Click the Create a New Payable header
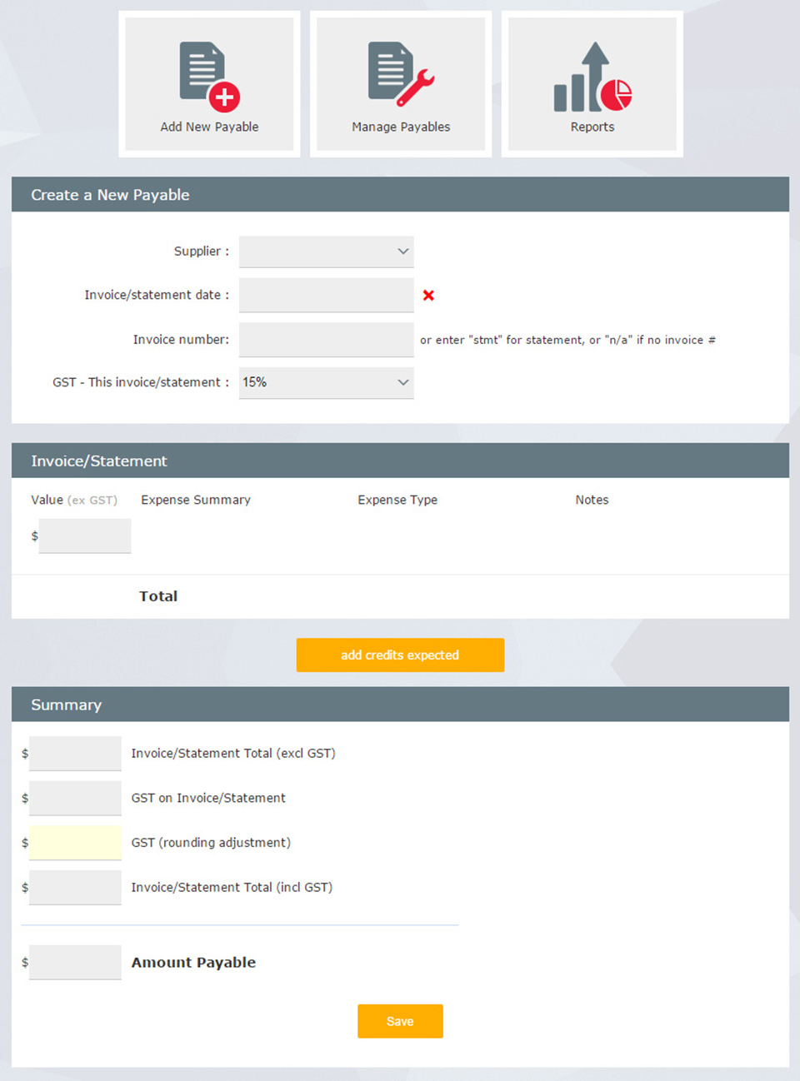The width and height of the screenshot is (800, 1081). tap(110, 195)
